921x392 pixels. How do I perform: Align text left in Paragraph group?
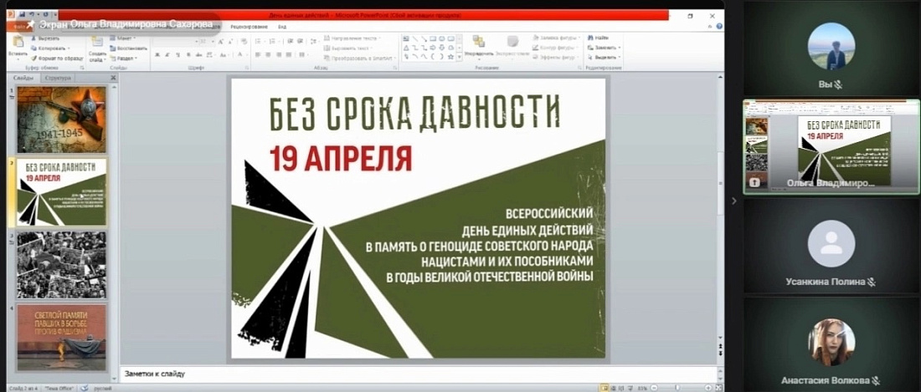point(258,54)
